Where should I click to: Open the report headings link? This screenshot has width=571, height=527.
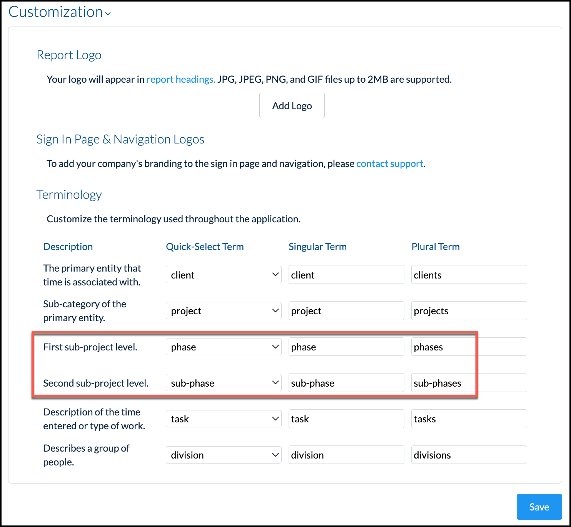pos(180,79)
